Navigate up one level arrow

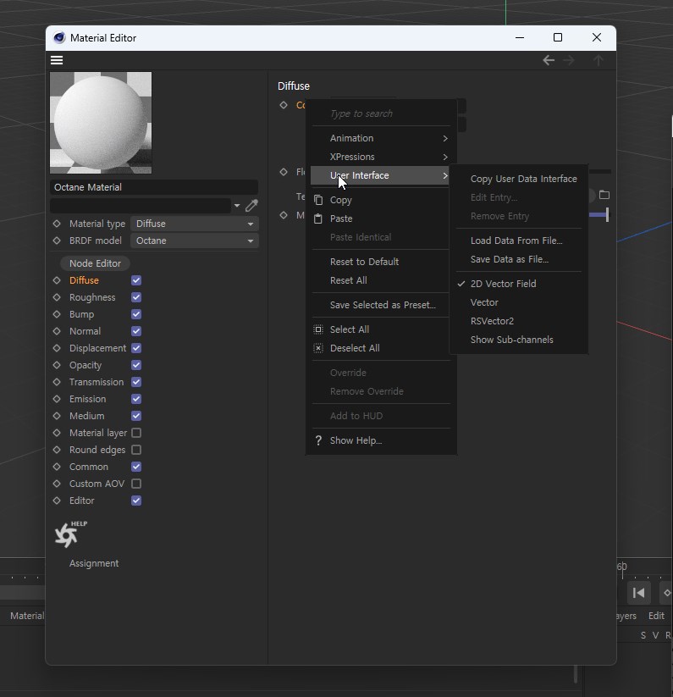[x=599, y=60]
